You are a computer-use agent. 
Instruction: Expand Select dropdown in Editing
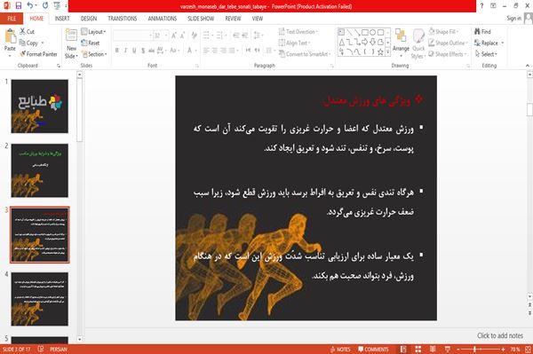pos(486,54)
